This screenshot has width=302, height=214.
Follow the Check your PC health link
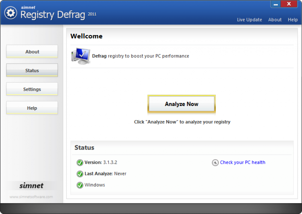(242, 162)
